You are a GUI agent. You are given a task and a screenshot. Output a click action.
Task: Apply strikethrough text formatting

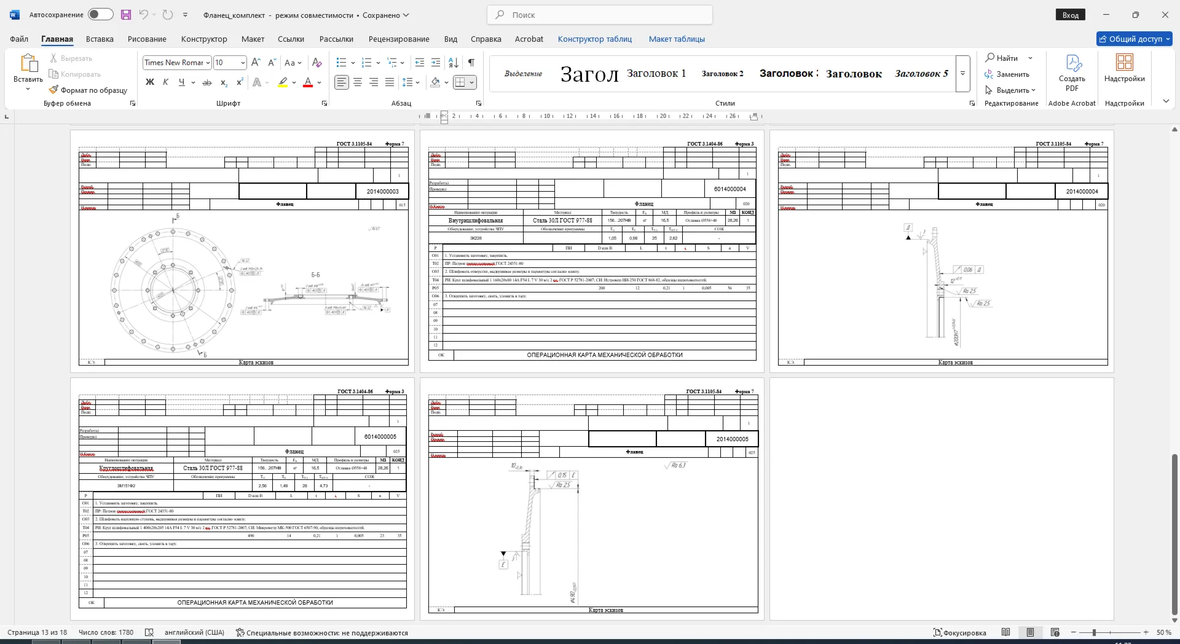pyautogui.click(x=207, y=82)
